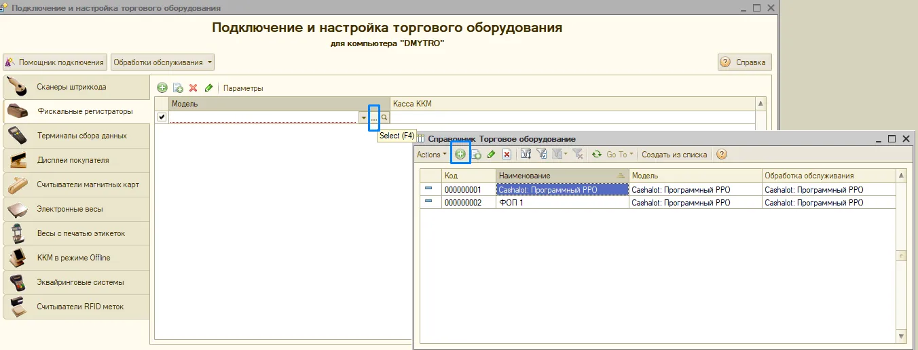918x350 pixels.
Task: Switch to Сканеры штрихкода tab
Action: click(x=76, y=87)
